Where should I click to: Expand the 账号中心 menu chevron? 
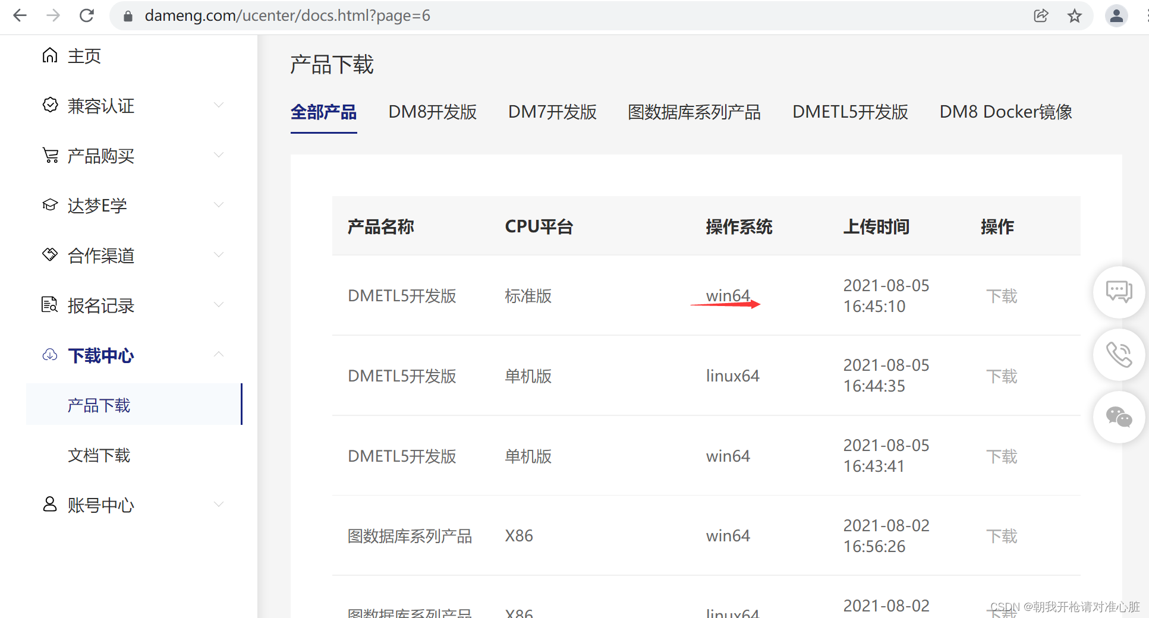click(x=219, y=505)
